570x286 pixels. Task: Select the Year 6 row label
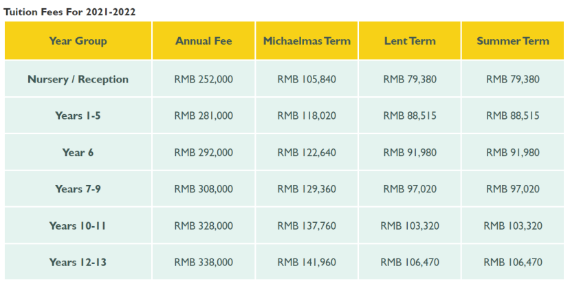[x=78, y=152]
